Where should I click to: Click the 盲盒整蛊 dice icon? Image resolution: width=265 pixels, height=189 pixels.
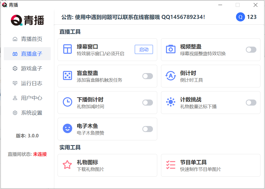[x=67, y=76]
